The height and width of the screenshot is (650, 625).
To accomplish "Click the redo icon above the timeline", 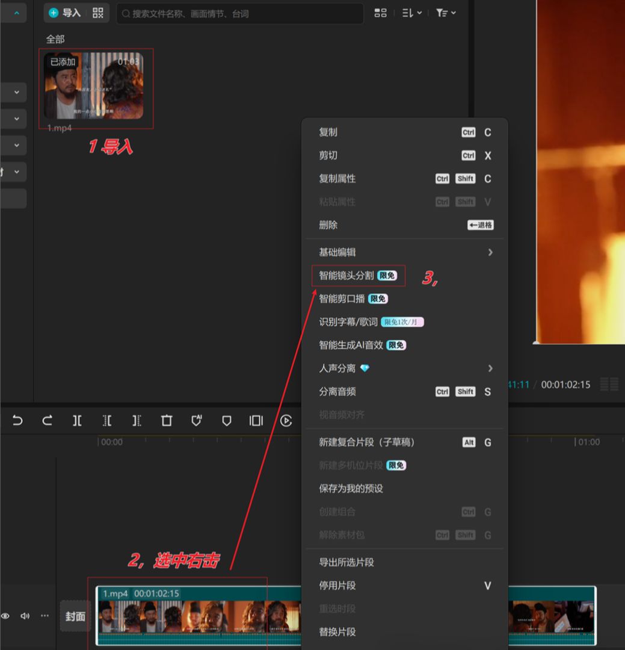I will click(47, 421).
